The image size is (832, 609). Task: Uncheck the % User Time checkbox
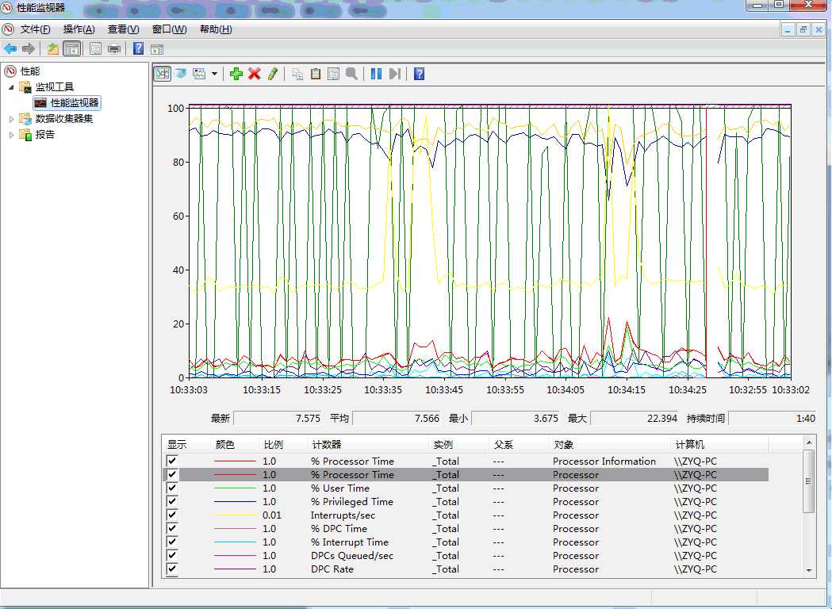[x=172, y=488]
